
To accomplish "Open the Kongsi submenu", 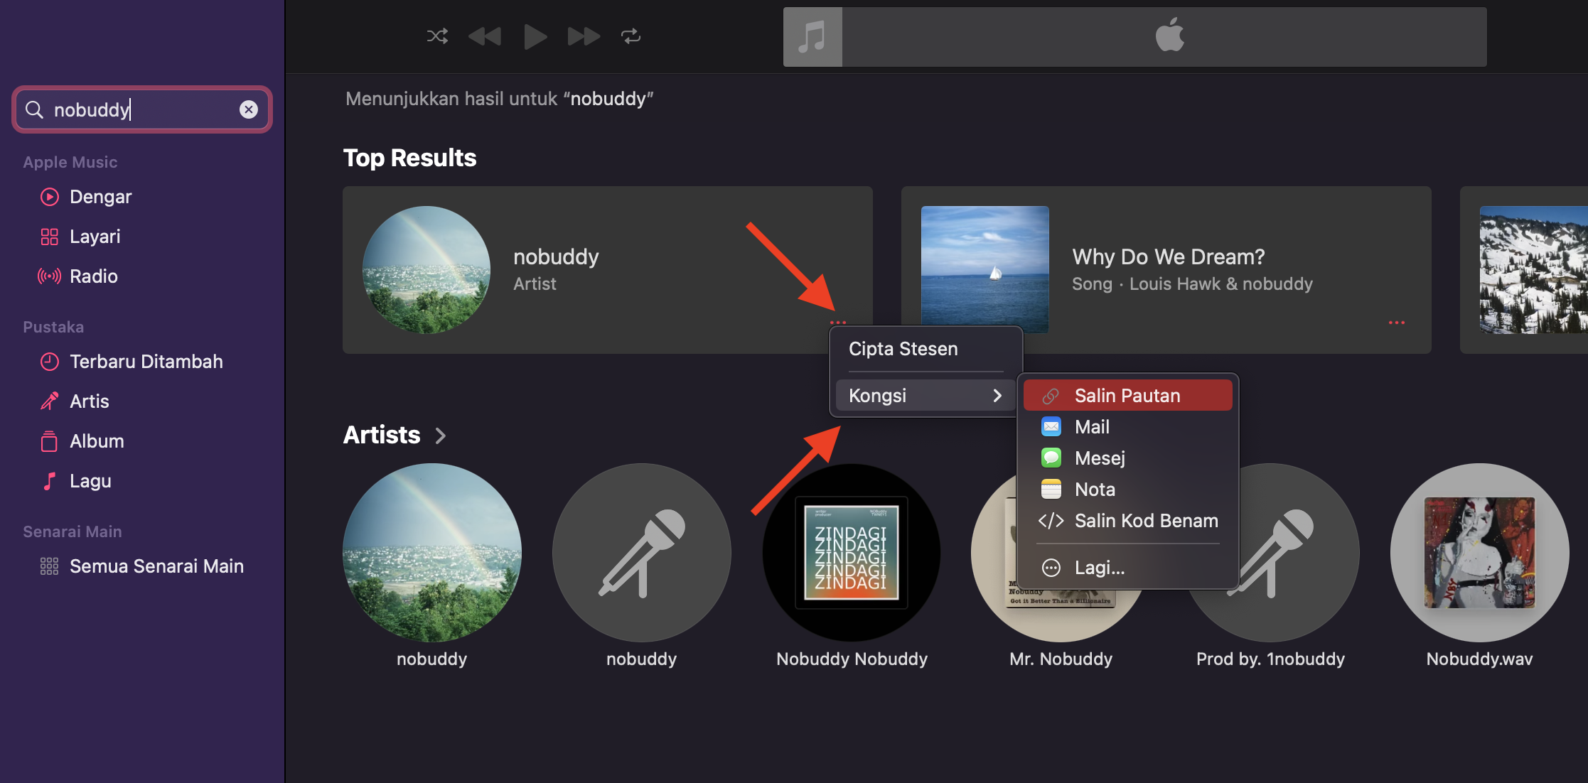I will click(926, 396).
